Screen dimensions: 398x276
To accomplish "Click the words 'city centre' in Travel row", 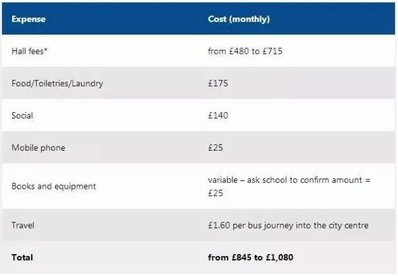I will pos(349,226).
